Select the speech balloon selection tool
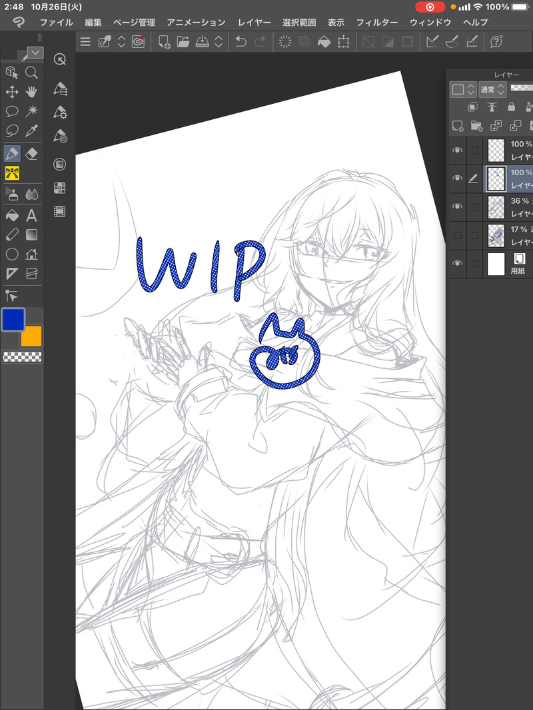This screenshot has width=533, height=710. 12,111
